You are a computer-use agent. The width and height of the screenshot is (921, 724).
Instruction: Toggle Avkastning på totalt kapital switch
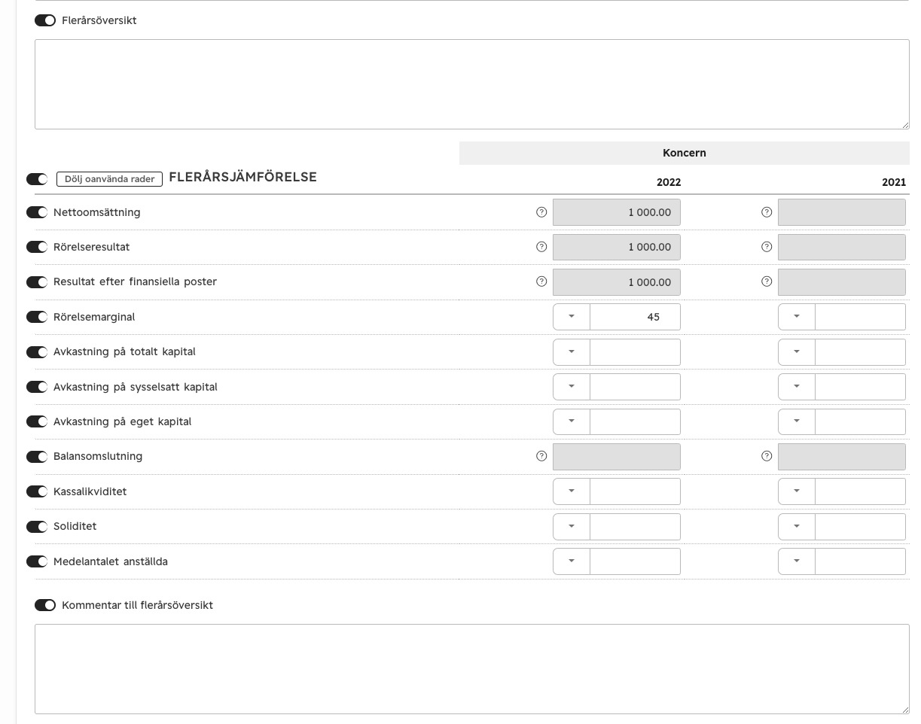[x=37, y=352]
